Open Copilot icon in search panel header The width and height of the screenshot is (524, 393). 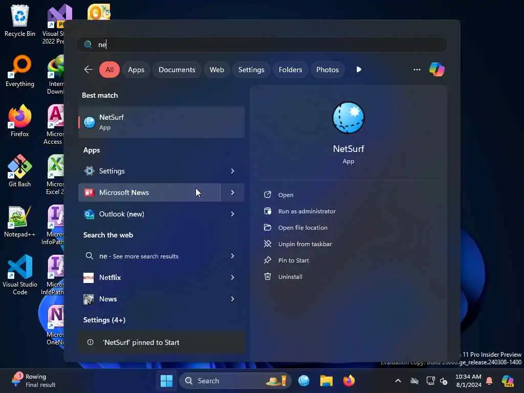(x=437, y=70)
